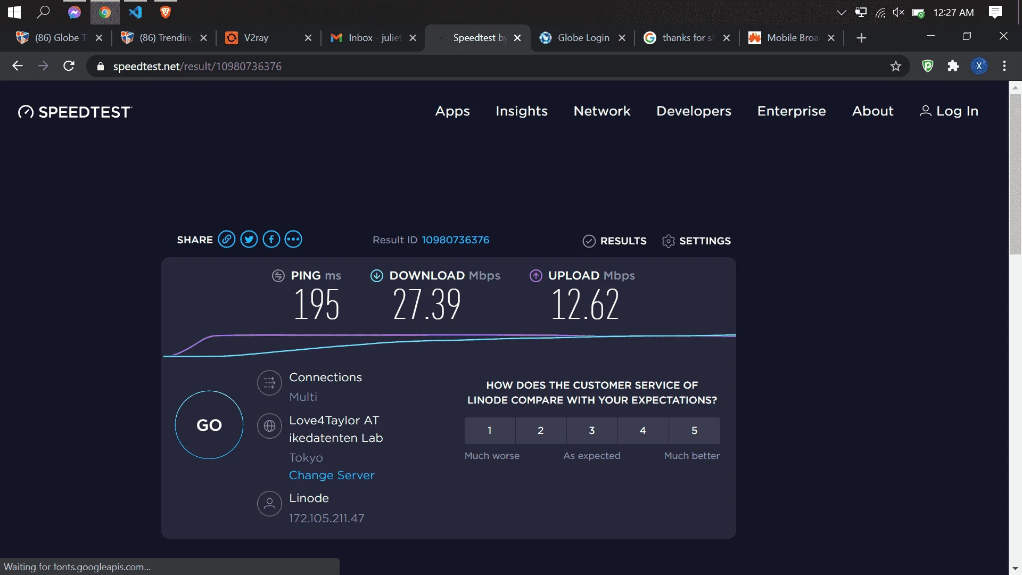The width and height of the screenshot is (1022, 575).
Task: Open a new browser tab
Action: click(861, 38)
